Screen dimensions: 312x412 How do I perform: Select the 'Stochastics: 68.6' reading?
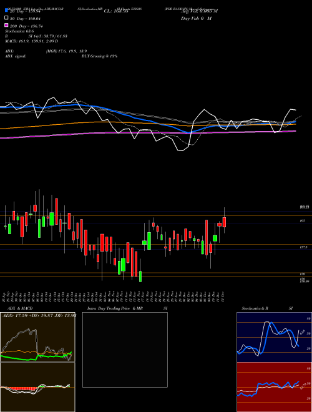[19, 31]
